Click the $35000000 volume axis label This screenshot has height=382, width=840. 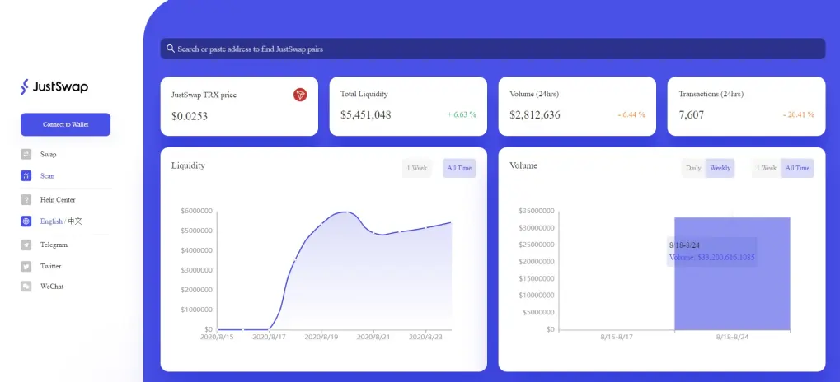[537, 211]
